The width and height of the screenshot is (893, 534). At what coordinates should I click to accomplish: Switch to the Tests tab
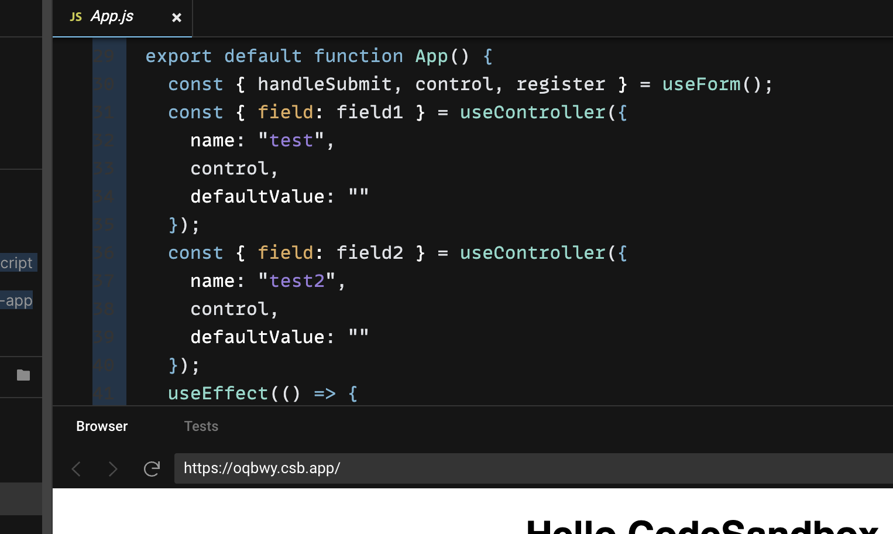pyautogui.click(x=201, y=426)
